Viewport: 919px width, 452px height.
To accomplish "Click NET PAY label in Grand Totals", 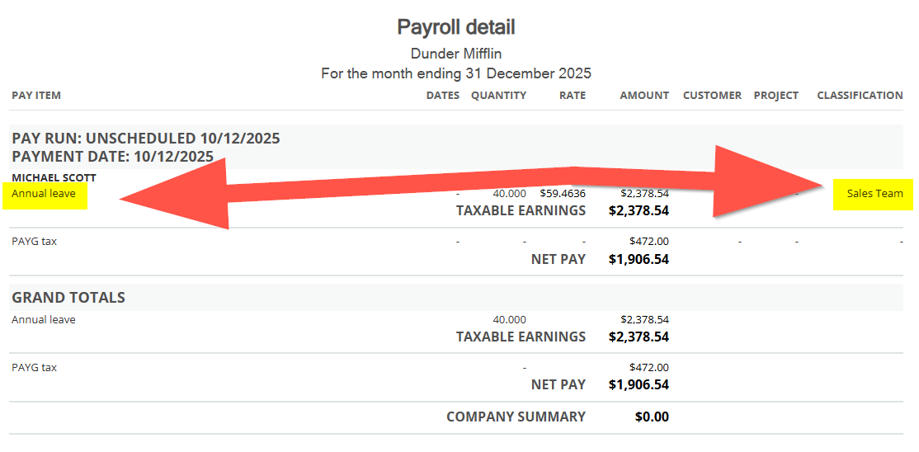I will click(x=558, y=385).
